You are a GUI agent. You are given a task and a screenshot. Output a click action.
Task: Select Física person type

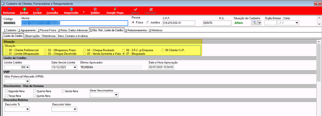(x=133, y=22)
